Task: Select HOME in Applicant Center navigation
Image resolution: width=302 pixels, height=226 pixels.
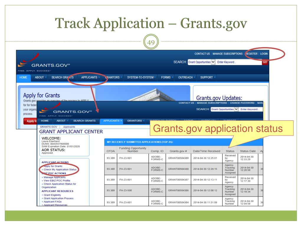Action: (x=45, y=121)
